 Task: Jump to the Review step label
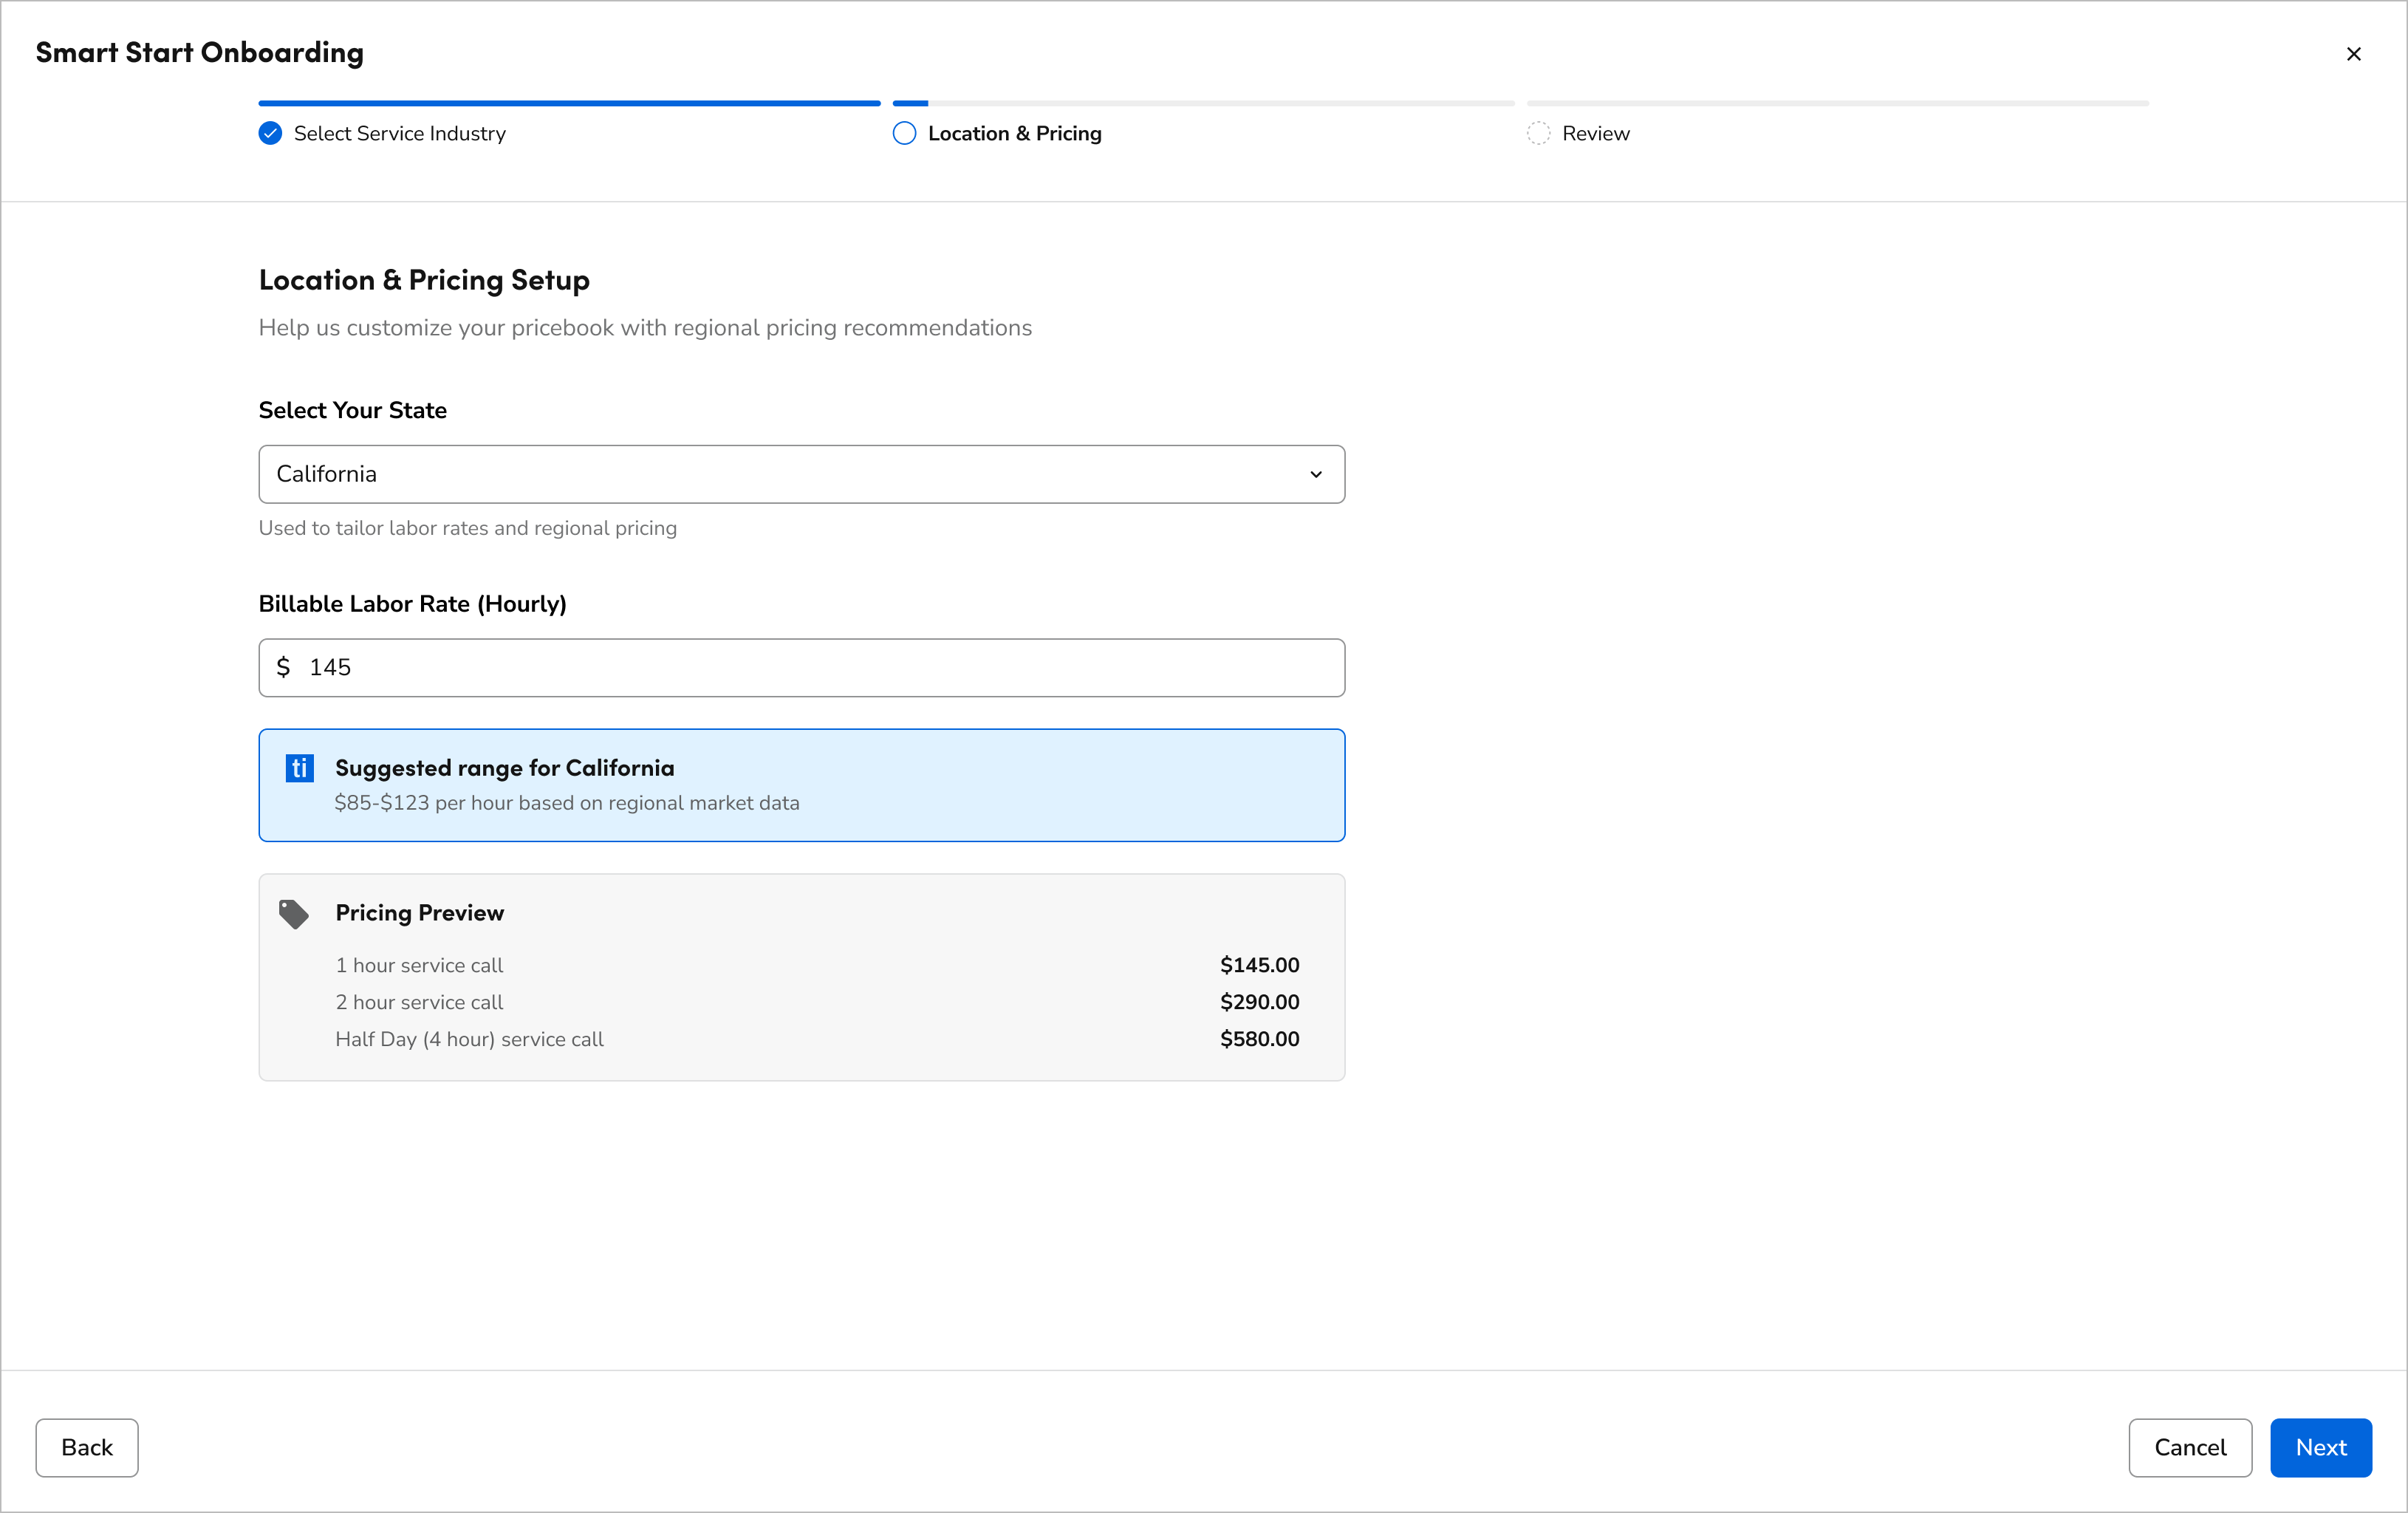[1595, 133]
